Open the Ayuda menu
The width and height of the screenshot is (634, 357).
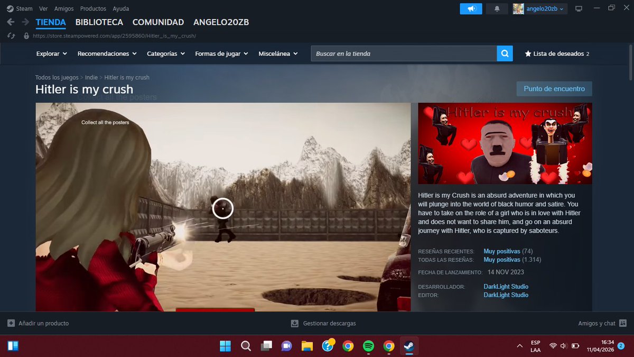[x=120, y=8]
